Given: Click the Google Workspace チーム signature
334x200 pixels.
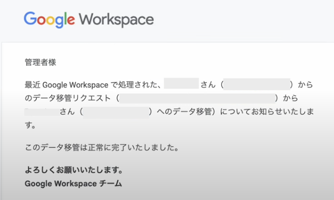Looking at the screenshot, I should click(x=73, y=183).
